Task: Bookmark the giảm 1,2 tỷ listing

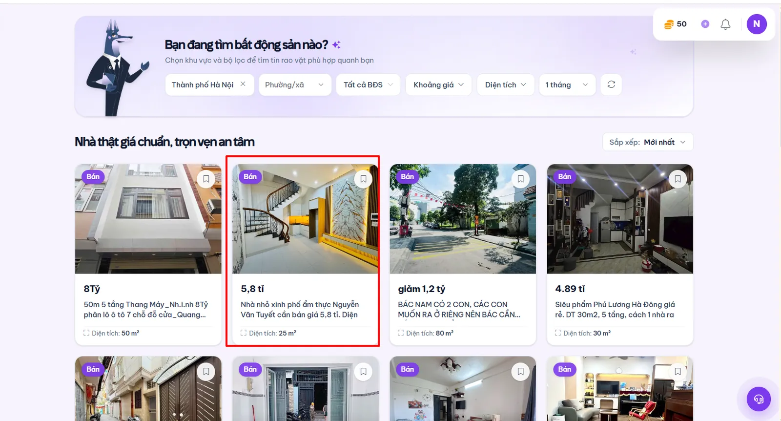Action: pyautogui.click(x=521, y=179)
